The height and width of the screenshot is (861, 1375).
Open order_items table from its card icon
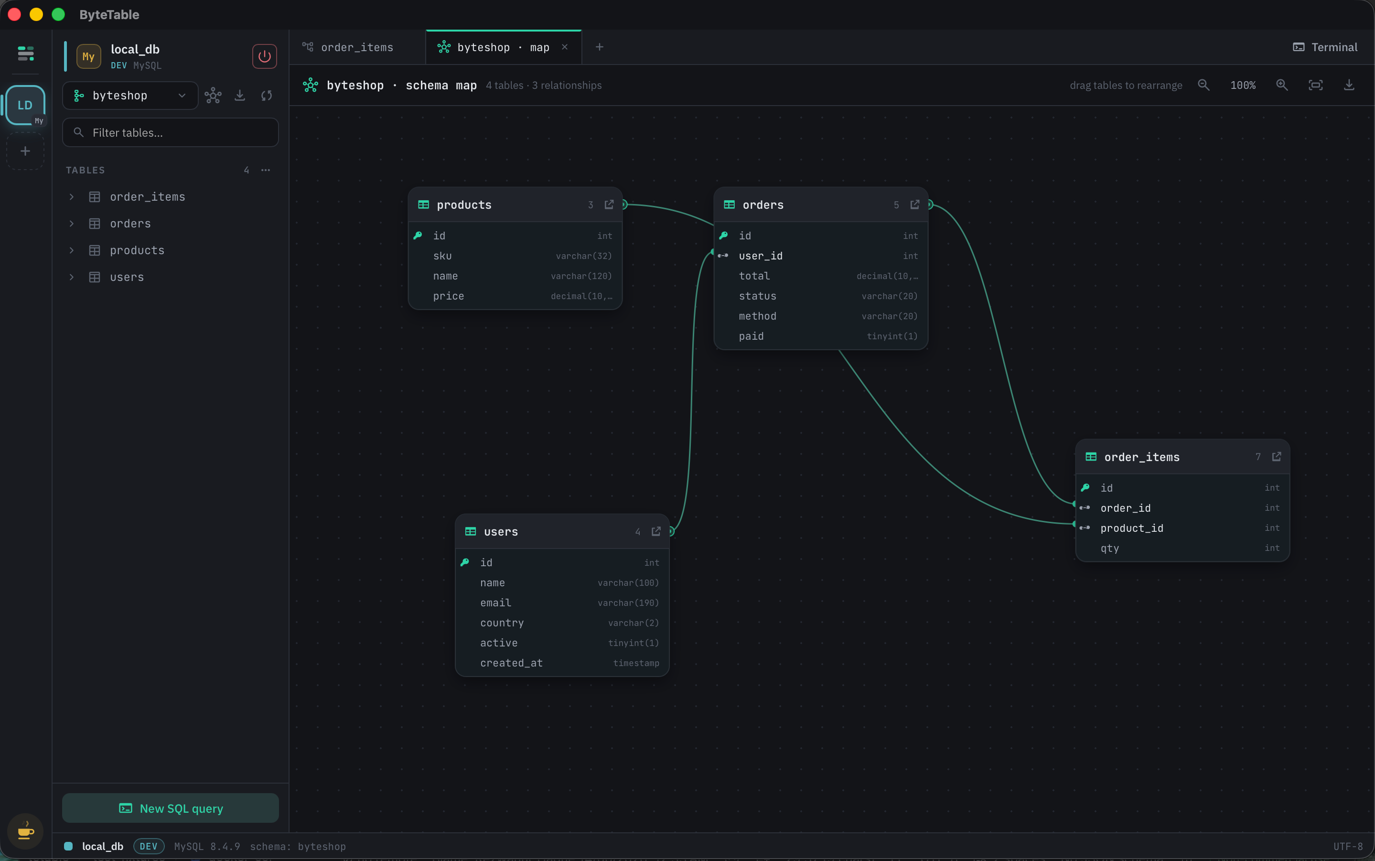click(x=1276, y=457)
